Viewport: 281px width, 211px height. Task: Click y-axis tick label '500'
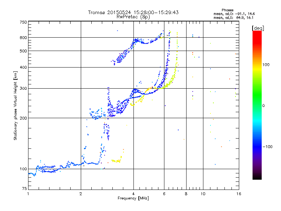click(x=24, y=51)
